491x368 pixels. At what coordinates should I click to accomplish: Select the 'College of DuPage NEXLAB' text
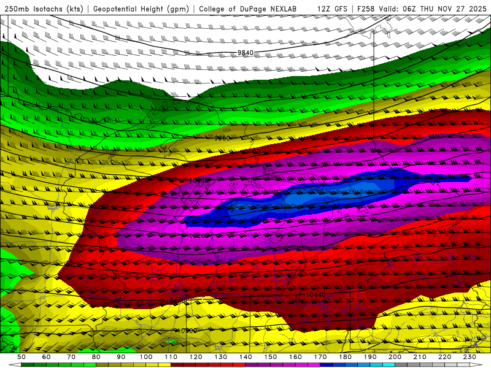248,9
